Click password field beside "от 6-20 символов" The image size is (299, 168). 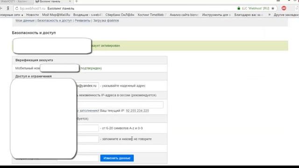click(x=88, y=128)
